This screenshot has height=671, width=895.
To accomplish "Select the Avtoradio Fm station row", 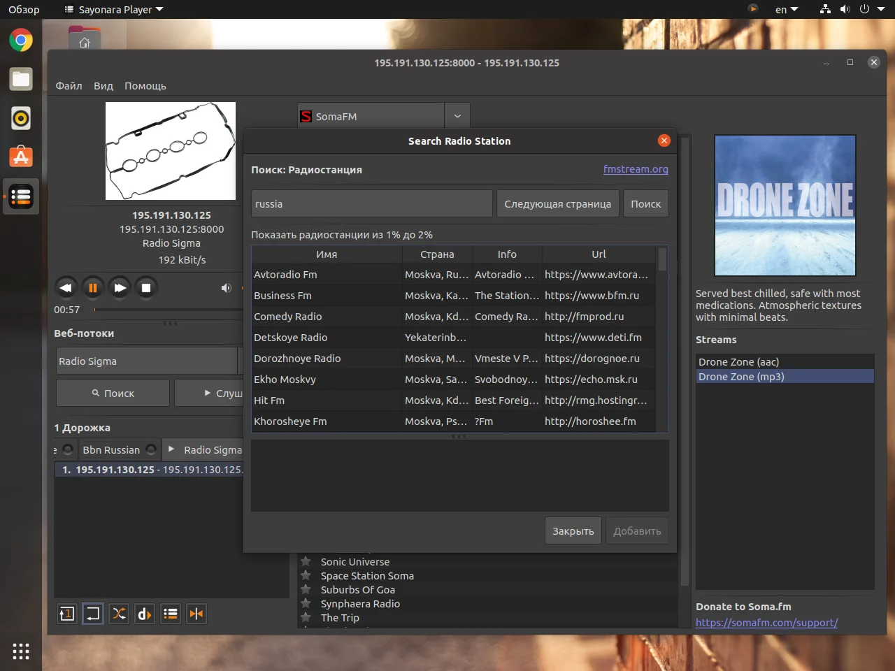I will point(454,275).
